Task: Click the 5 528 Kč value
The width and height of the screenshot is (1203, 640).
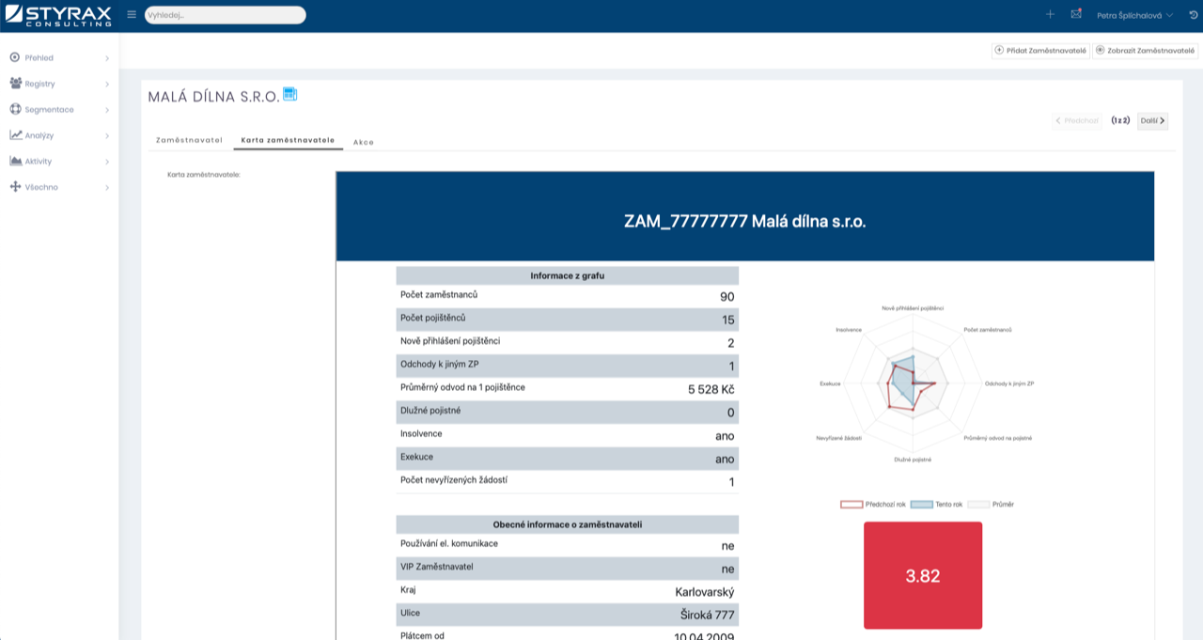Action: pyautogui.click(x=711, y=389)
